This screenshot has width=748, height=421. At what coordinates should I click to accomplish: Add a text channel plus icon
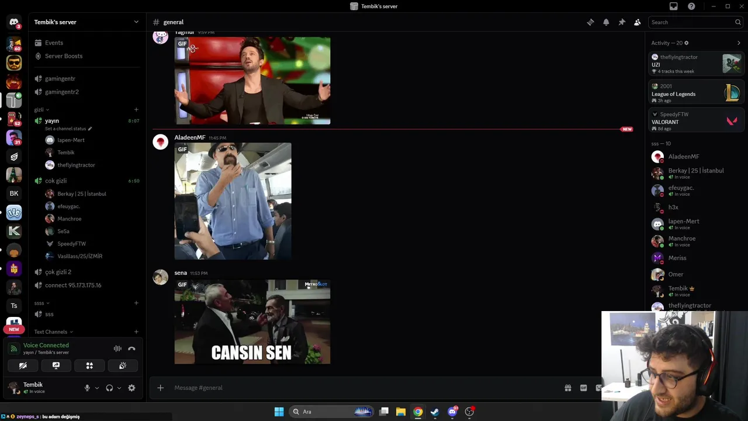(136, 332)
